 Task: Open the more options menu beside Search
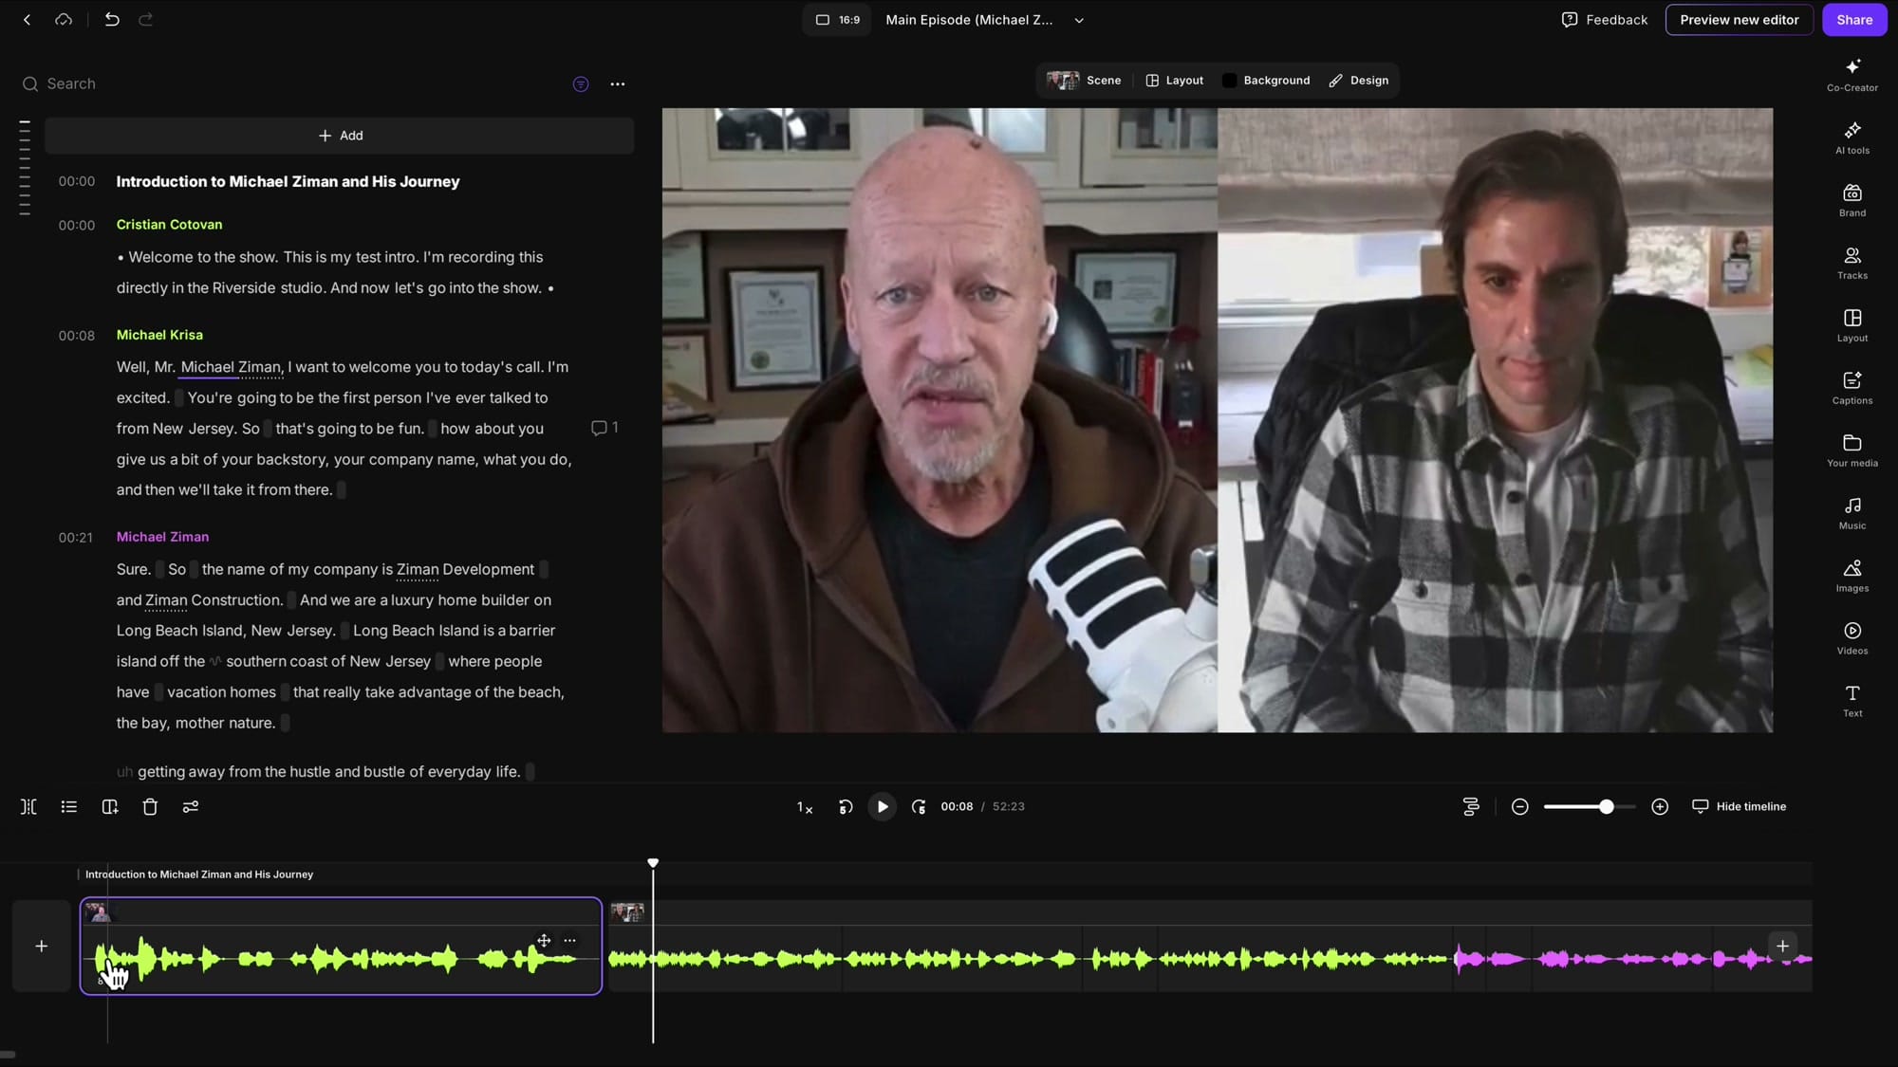618,83
